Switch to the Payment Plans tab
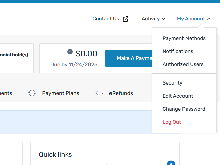 (x=60, y=93)
